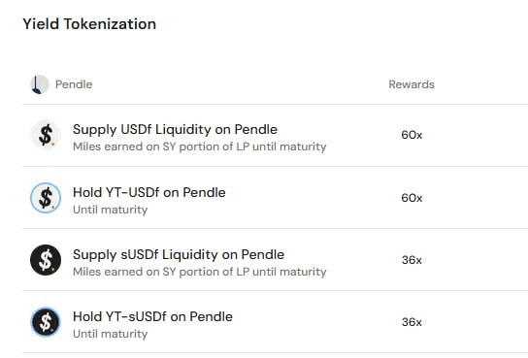The width and height of the screenshot is (528, 358).
Task: Open Supply sUSDf Liquidity on Pendle
Action: (x=179, y=255)
